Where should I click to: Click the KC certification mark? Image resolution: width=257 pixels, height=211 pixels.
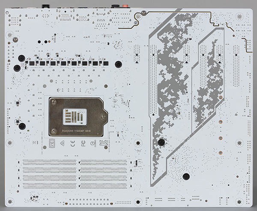click(x=104, y=143)
